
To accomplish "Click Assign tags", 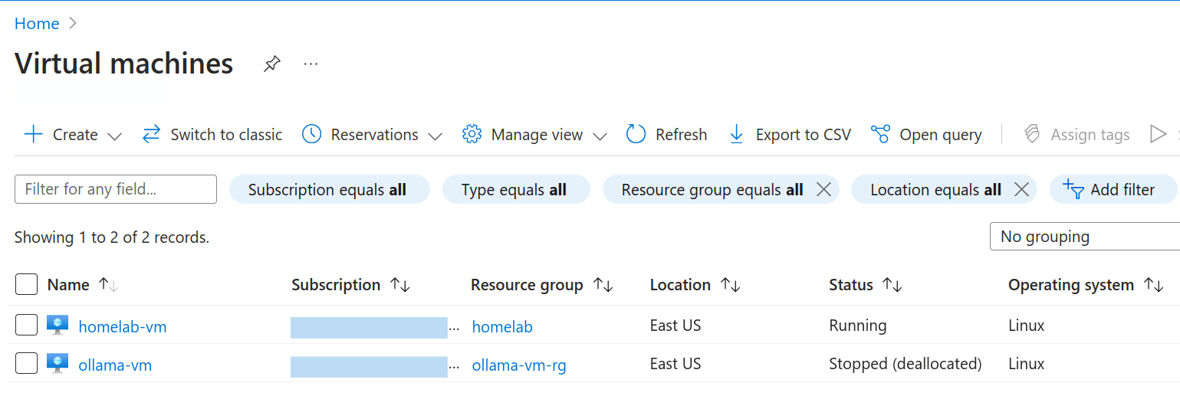I will coord(1076,135).
